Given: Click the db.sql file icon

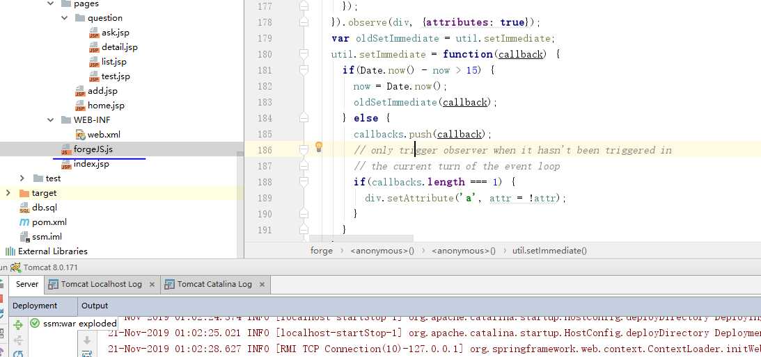Looking at the screenshot, I should coord(24,208).
